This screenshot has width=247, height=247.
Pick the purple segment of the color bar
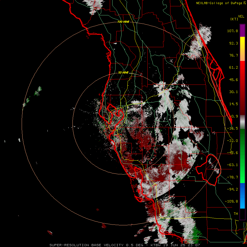point(242,30)
